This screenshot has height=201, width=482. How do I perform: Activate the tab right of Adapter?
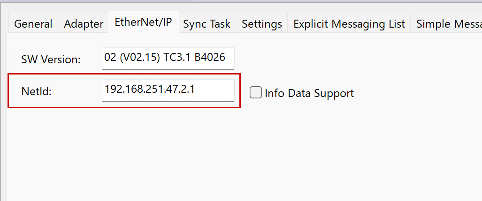[x=143, y=22]
